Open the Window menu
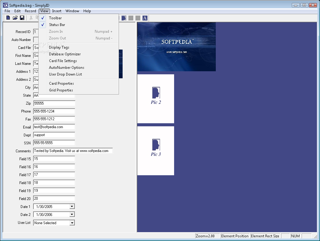 tap(72, 11)
